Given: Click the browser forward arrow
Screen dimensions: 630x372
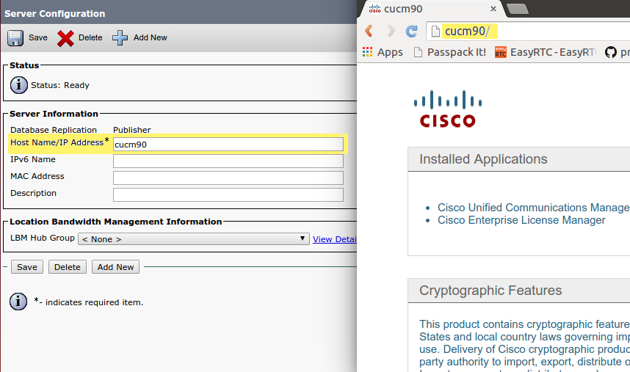Looking at the screenshot, I should click(391, 31).
